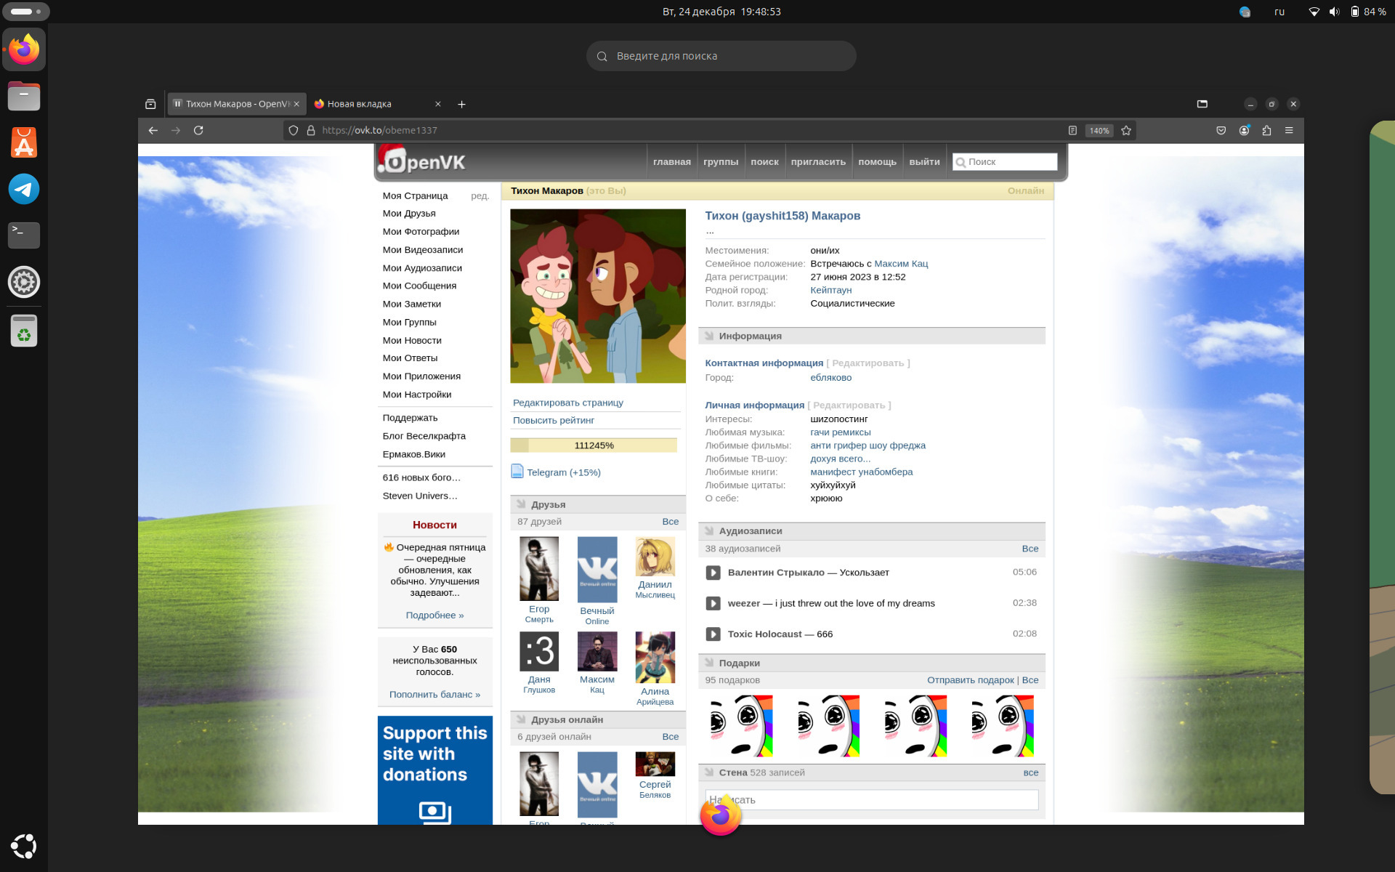This screenshot has width=1395, height=872.
Task: Click Отправить подарок link
Action: click(970, 680)
